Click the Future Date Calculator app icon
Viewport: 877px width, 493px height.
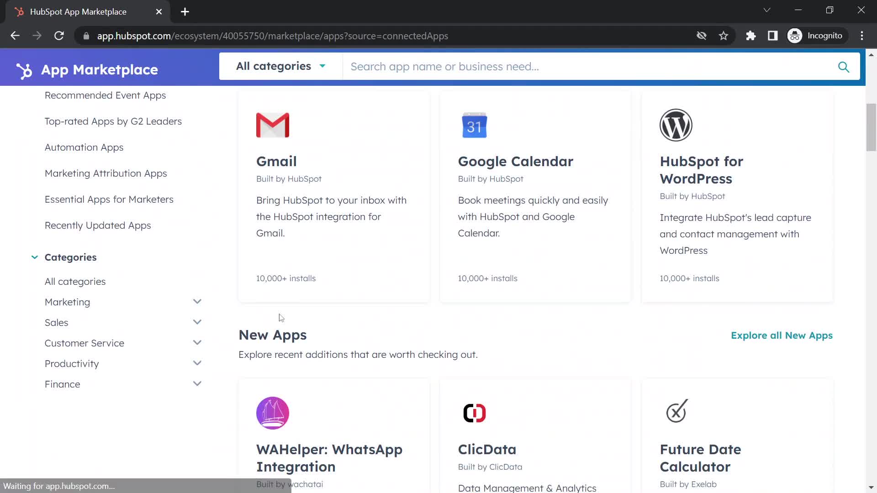[677, 412]
